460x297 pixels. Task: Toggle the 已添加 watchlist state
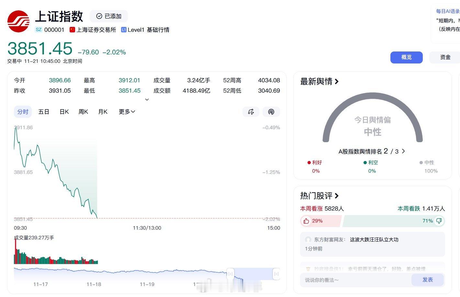(108, 16)
